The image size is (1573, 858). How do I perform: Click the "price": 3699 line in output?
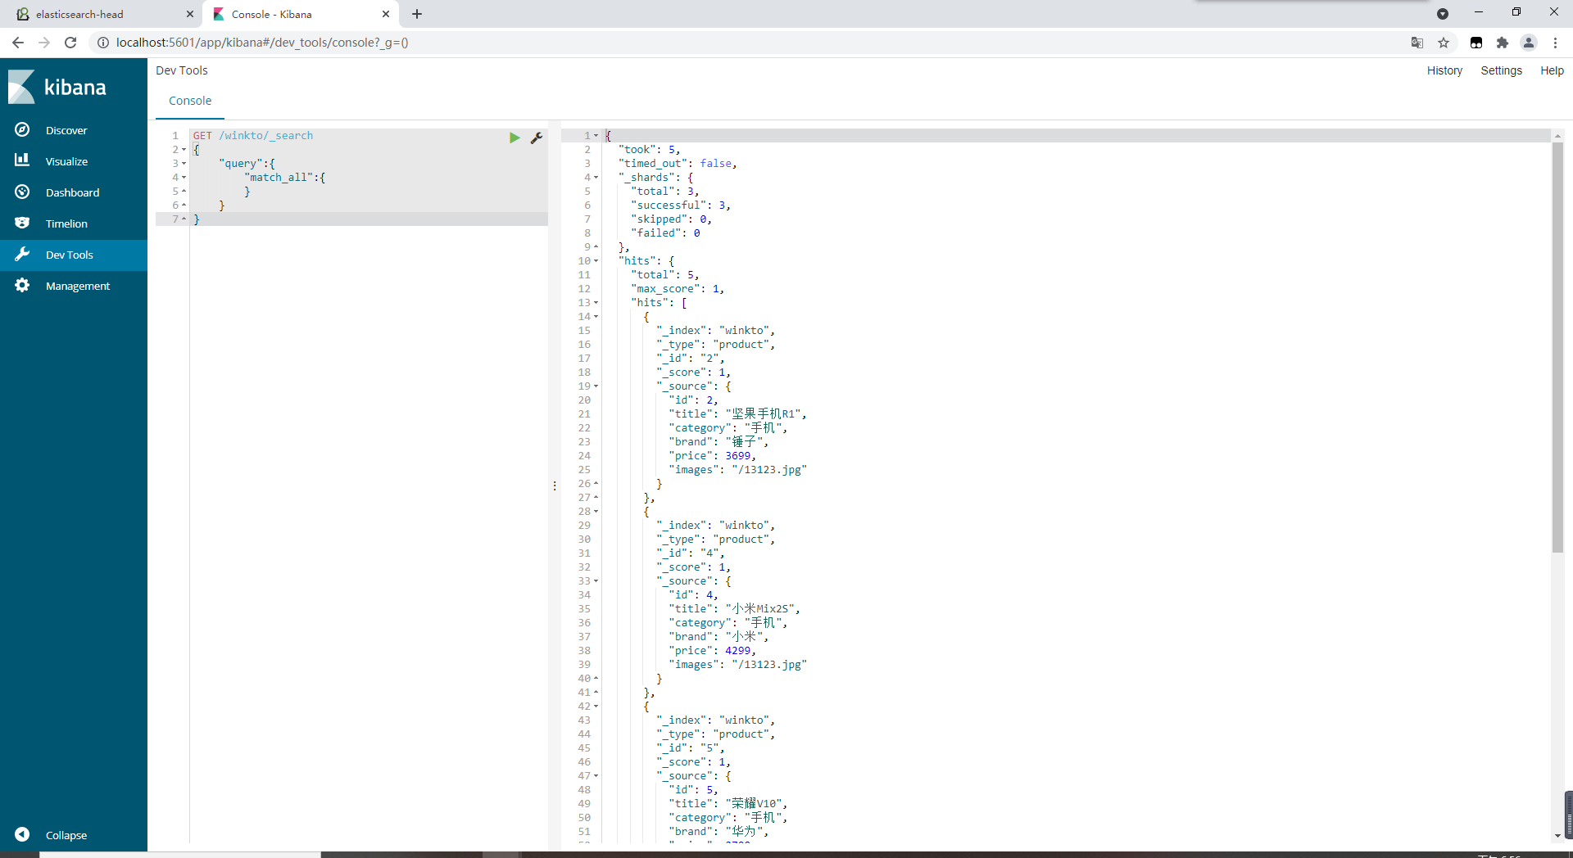pos(712,456)
